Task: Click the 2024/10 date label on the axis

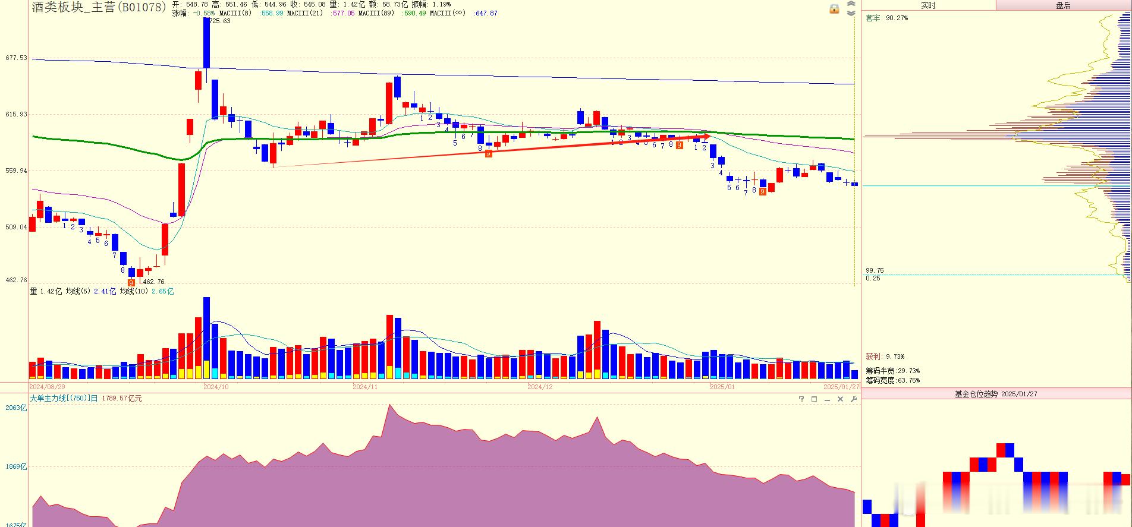Action: [x=216, y=387]
